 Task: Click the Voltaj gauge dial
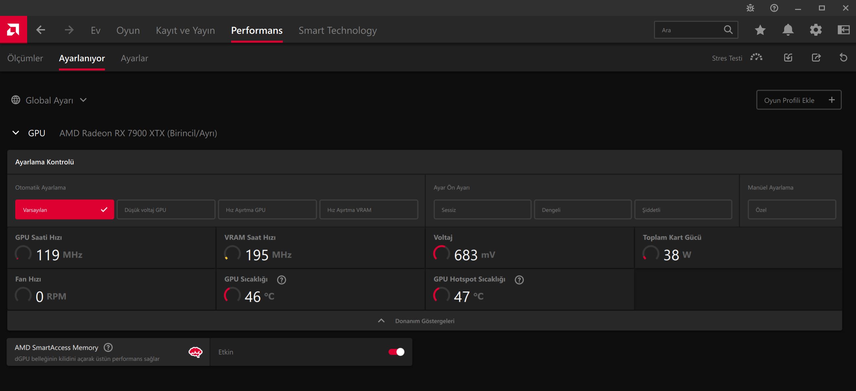441,254
